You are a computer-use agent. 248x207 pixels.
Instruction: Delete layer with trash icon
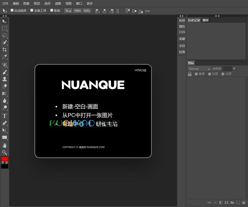(244, 203)
